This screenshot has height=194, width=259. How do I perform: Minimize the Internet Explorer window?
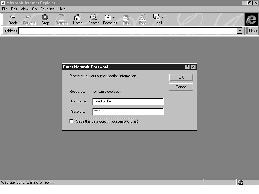[244, 3]
